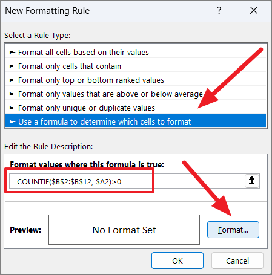Choose 'Format only top or bottom ranked values'
The width and height of the screenshot is (272, 275).
pos(136,80)
